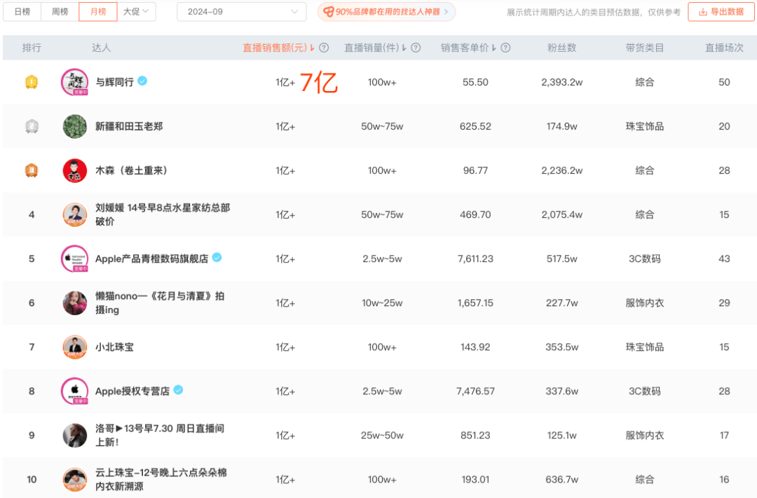
Task: Select 珠宝饰品 category in 新疆和田玉老郑 row
Action: click(x=645, y=127)
